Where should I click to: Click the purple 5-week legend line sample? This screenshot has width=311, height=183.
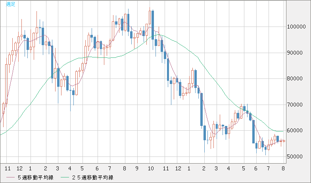pyautogui.click(x=10, y=177)
